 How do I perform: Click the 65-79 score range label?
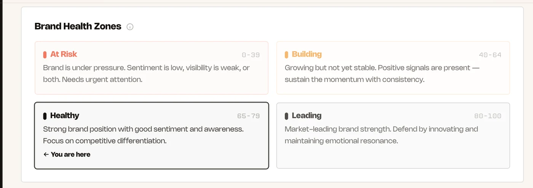(x=249, y=116)
